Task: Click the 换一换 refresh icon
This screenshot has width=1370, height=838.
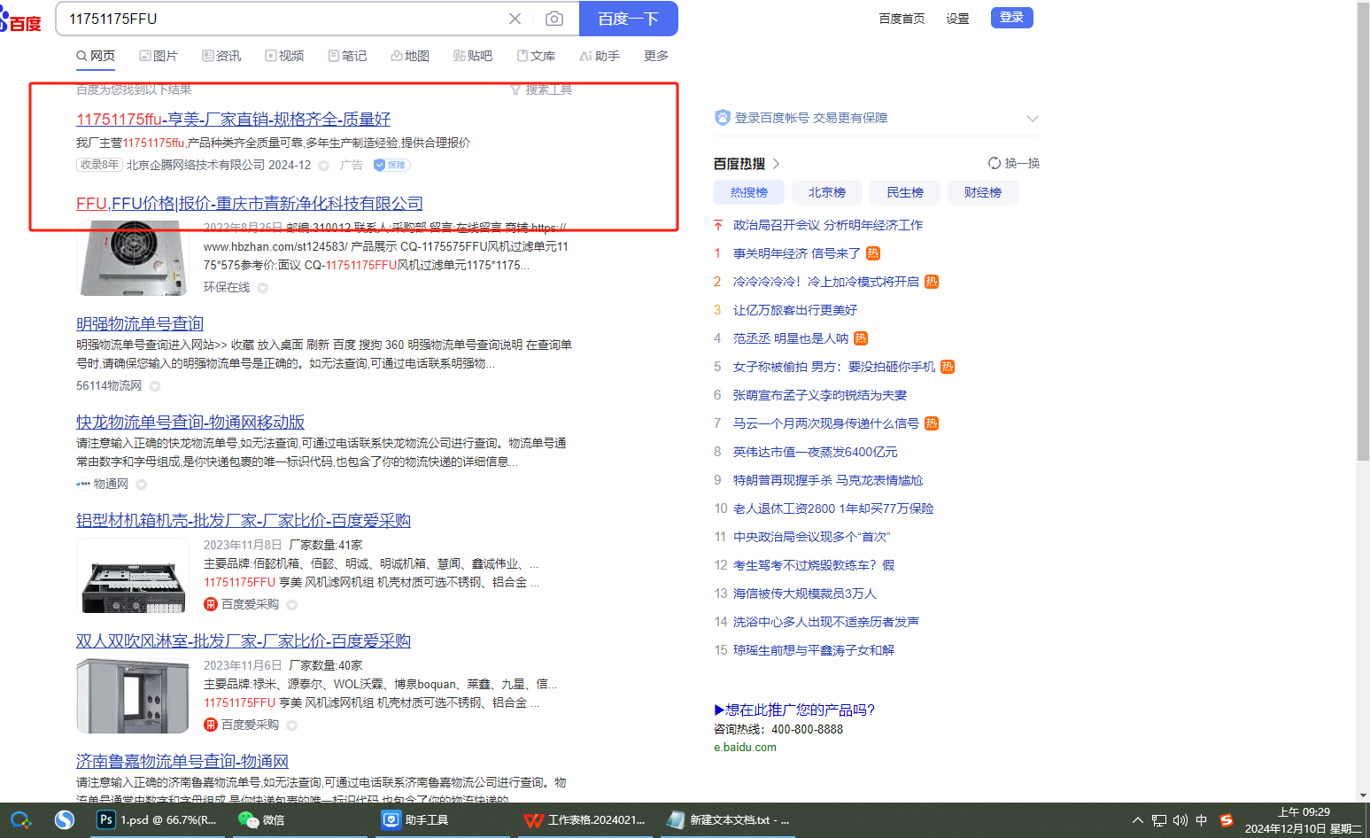Action: (x=995, y=163)
